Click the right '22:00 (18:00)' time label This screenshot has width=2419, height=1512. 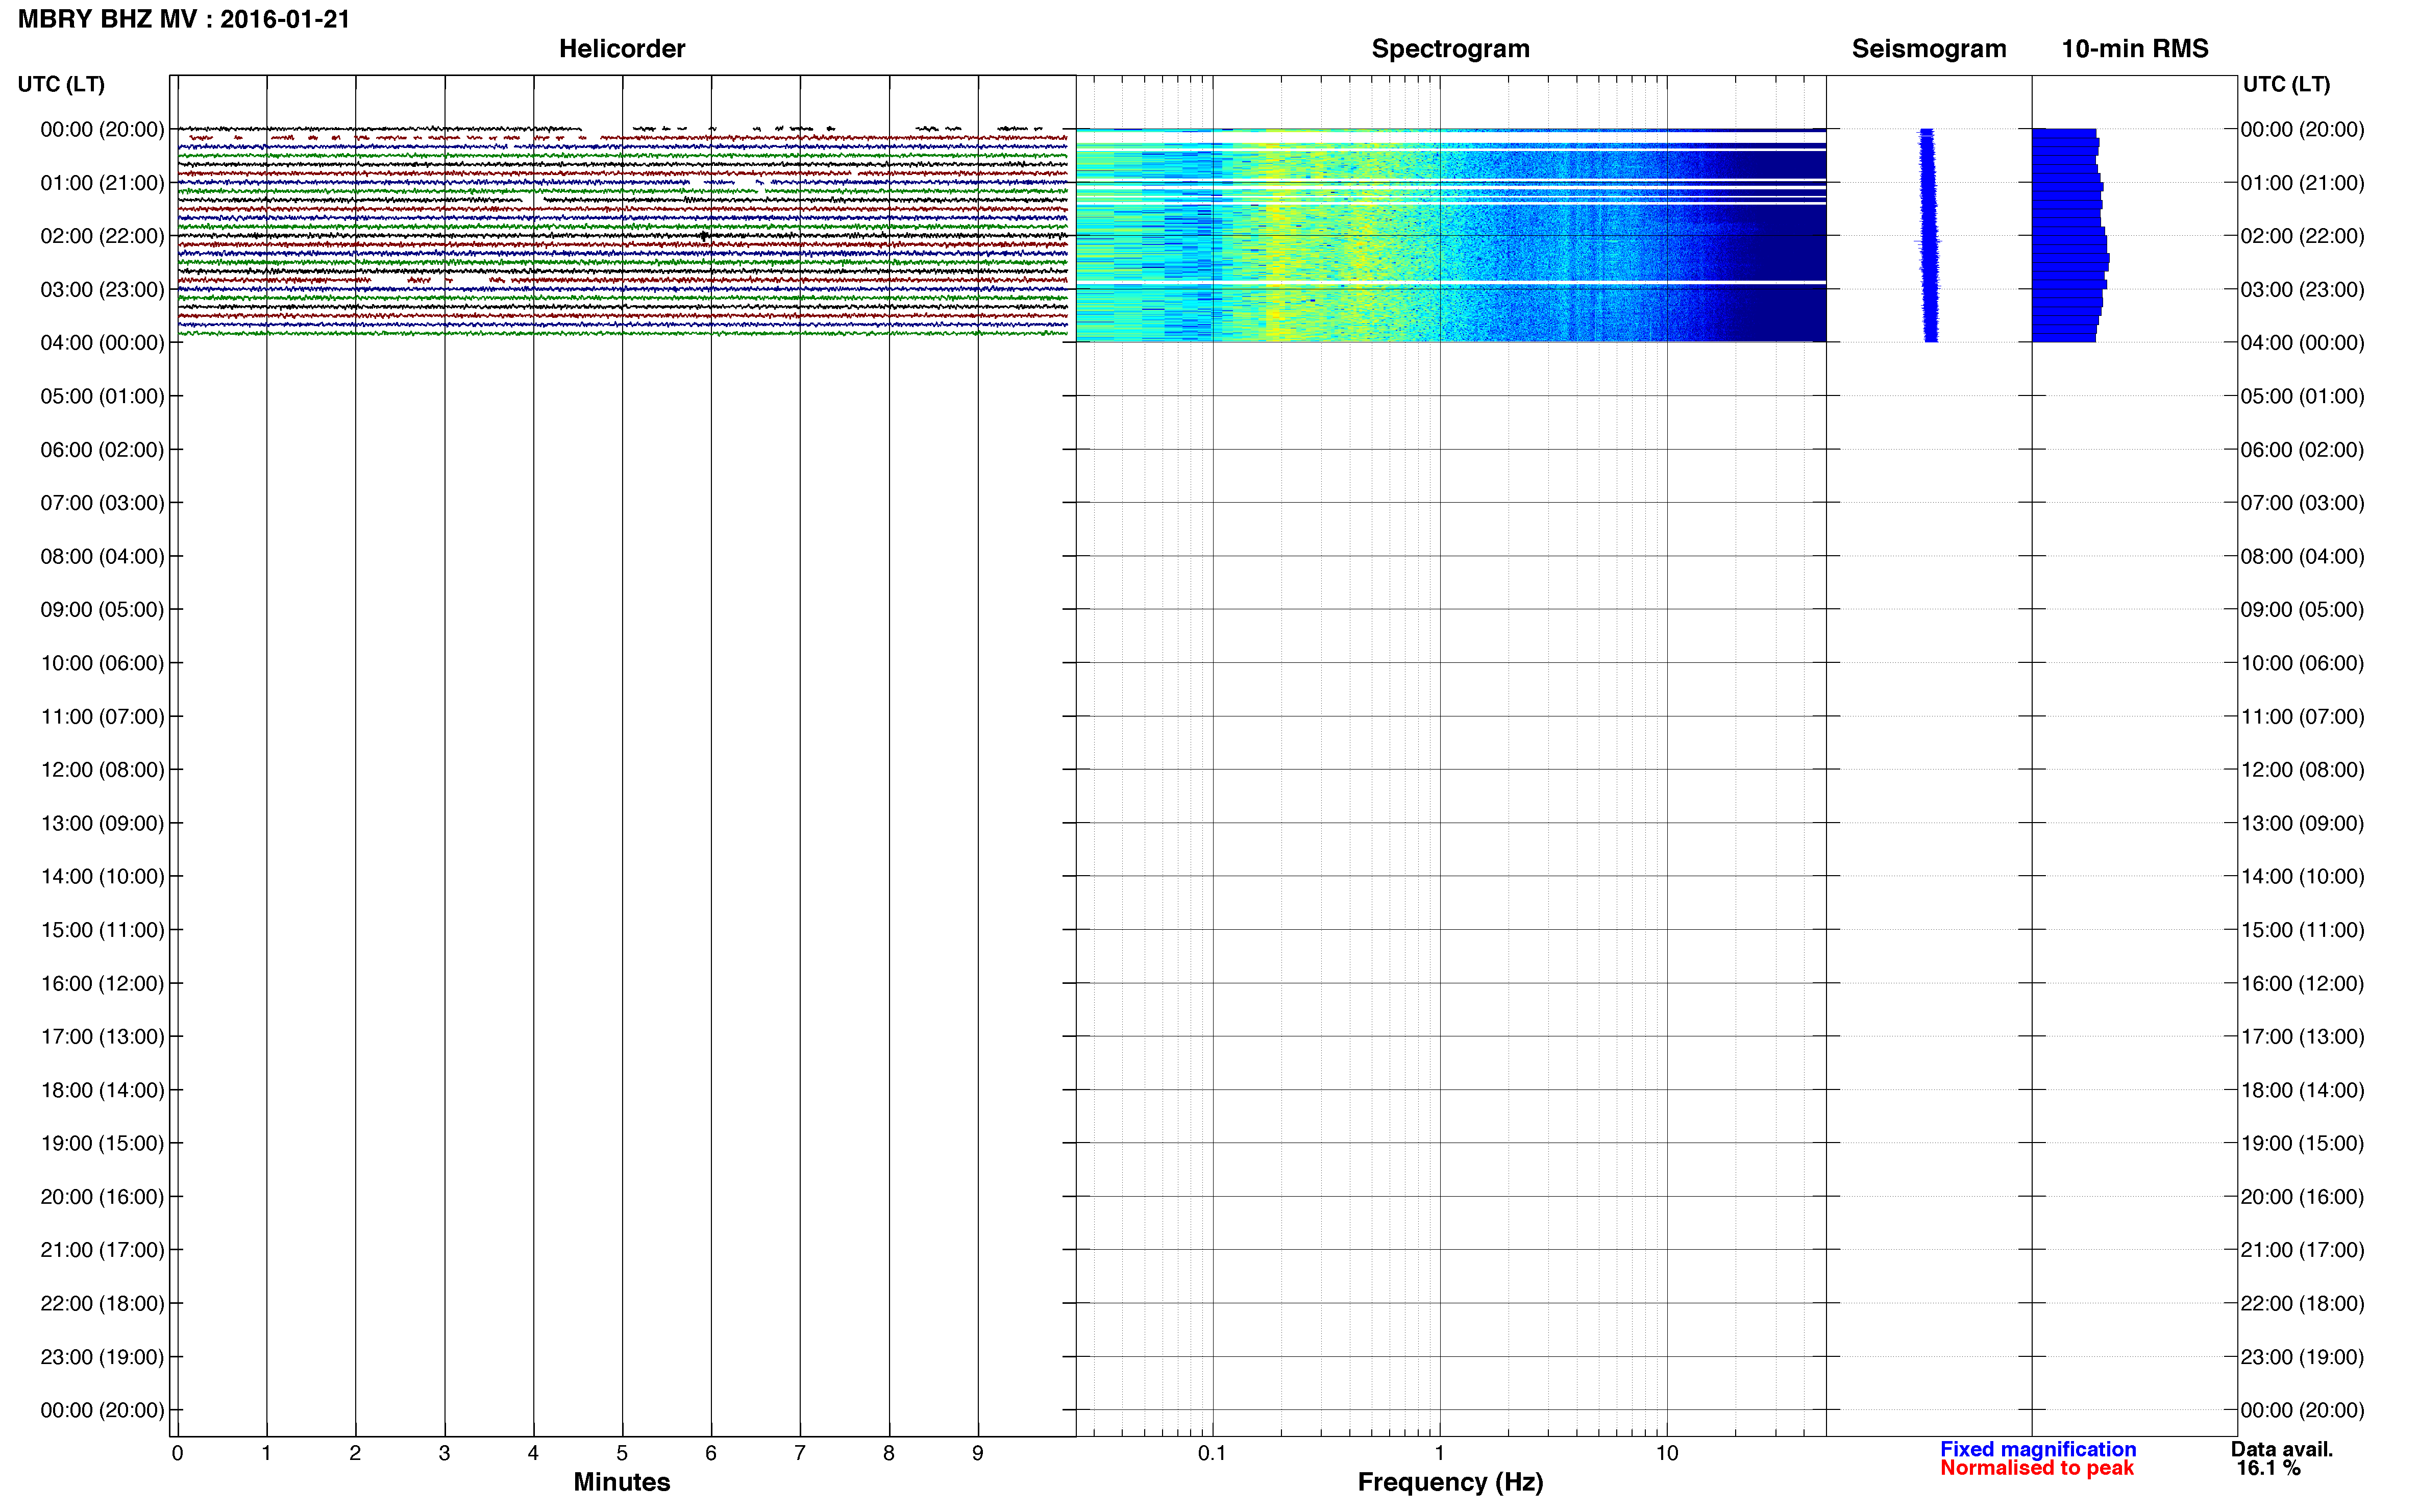[x=2302, y=1304]
